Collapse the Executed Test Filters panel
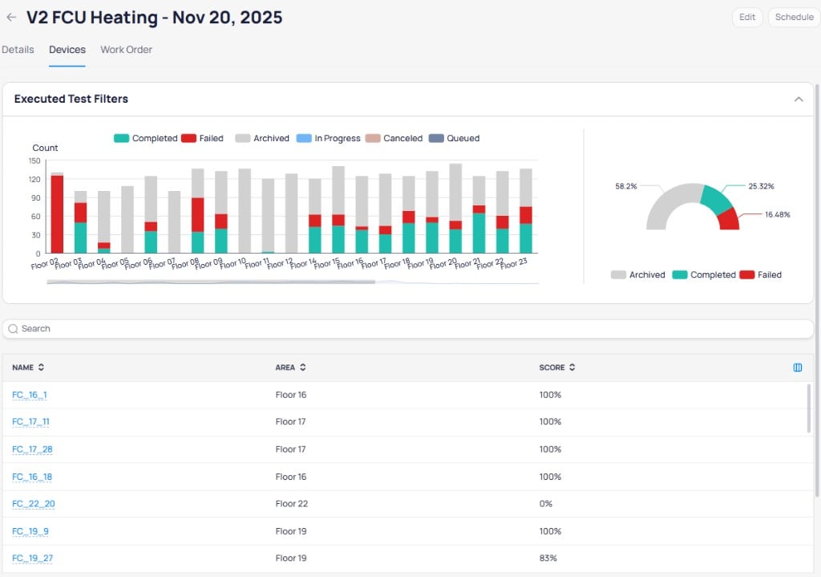 click(798, 99)
